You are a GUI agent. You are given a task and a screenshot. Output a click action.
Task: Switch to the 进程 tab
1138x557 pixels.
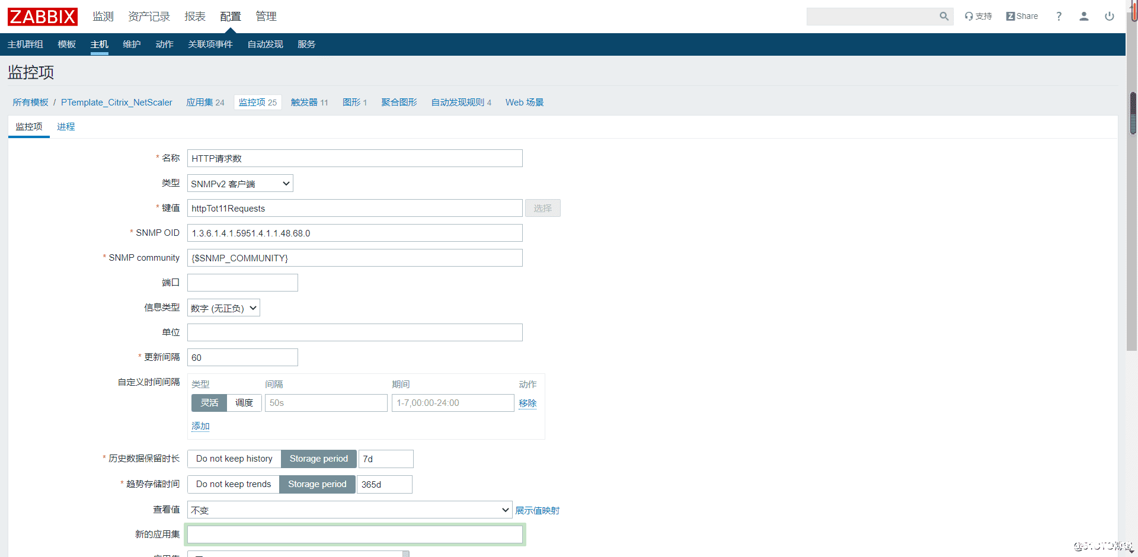click(66, 126)
